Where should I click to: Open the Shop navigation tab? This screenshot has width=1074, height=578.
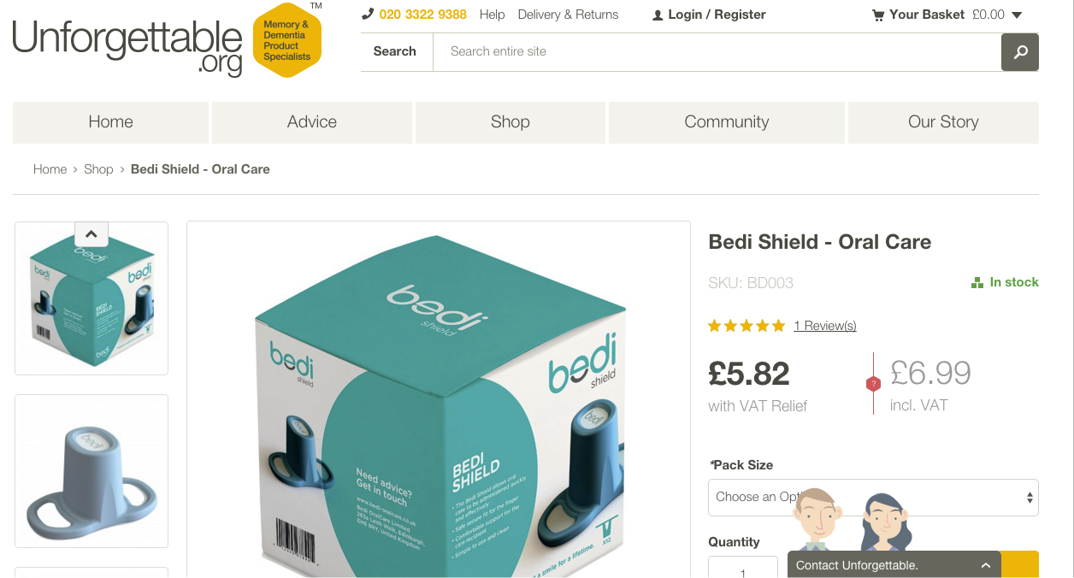point(510,122)
